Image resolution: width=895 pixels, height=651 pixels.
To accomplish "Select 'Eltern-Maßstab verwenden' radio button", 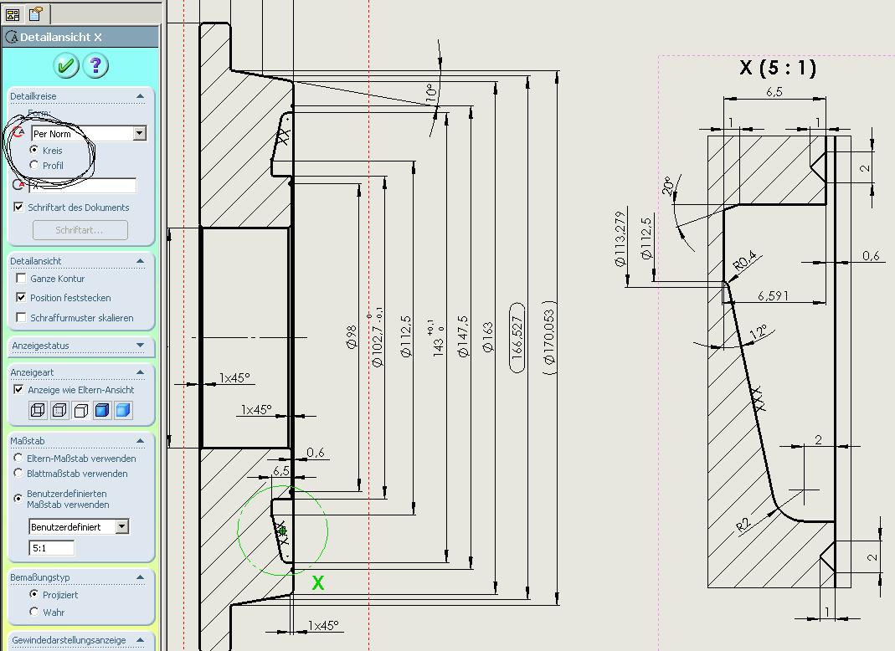I will (x=18, y=459).
